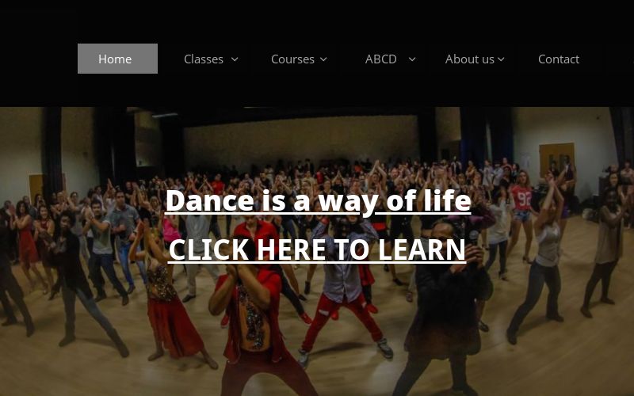The image size is (634, 396).
Task: Click the chevron arrow beside Courses
Action: point(323,59)
